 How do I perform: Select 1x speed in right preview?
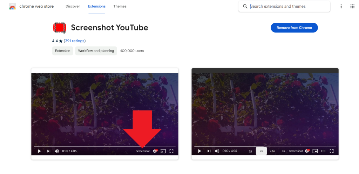tap(250, 151)
